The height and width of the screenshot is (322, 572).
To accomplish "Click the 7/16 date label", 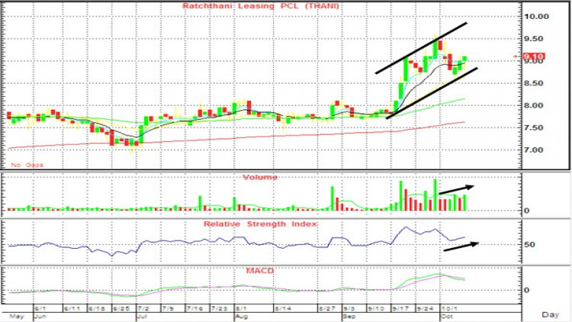I will [194, 308].
